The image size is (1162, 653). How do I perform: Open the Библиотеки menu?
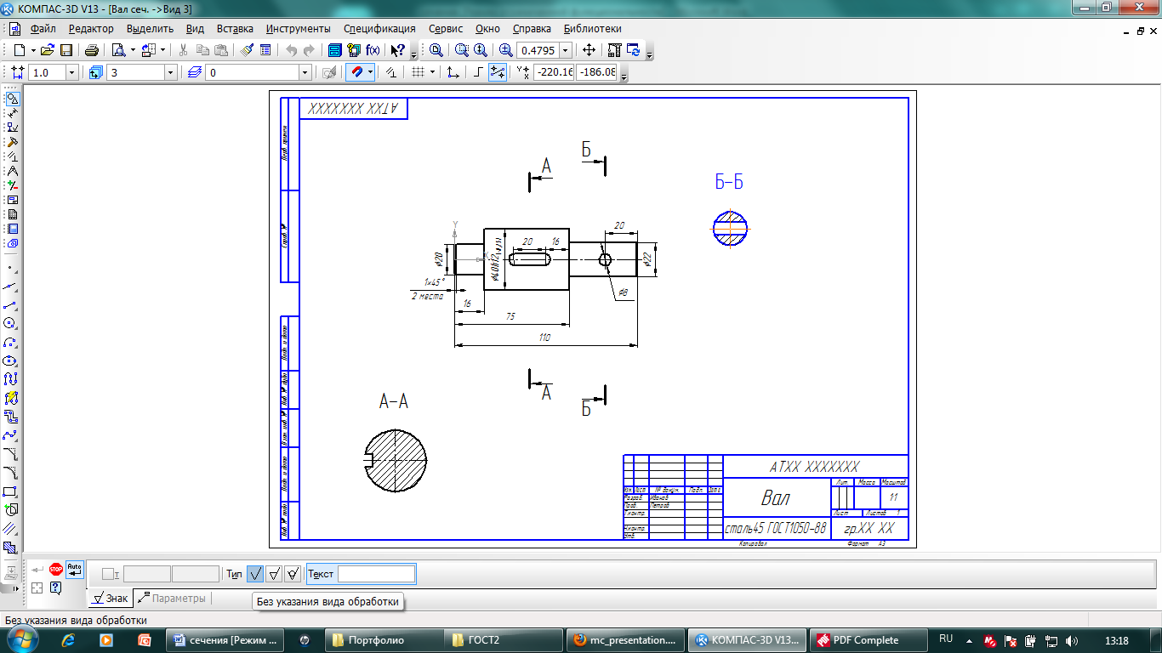593,28
